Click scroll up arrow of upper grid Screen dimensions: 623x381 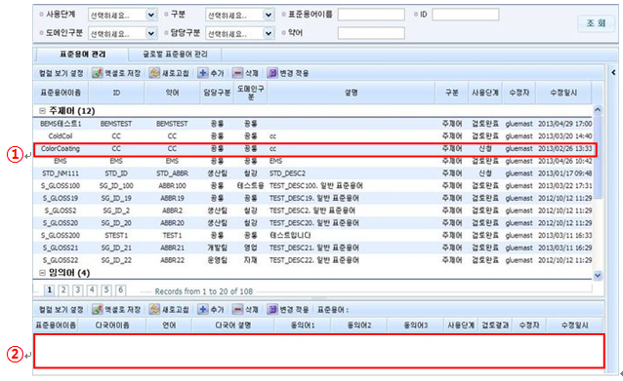[x=598, y=110]
